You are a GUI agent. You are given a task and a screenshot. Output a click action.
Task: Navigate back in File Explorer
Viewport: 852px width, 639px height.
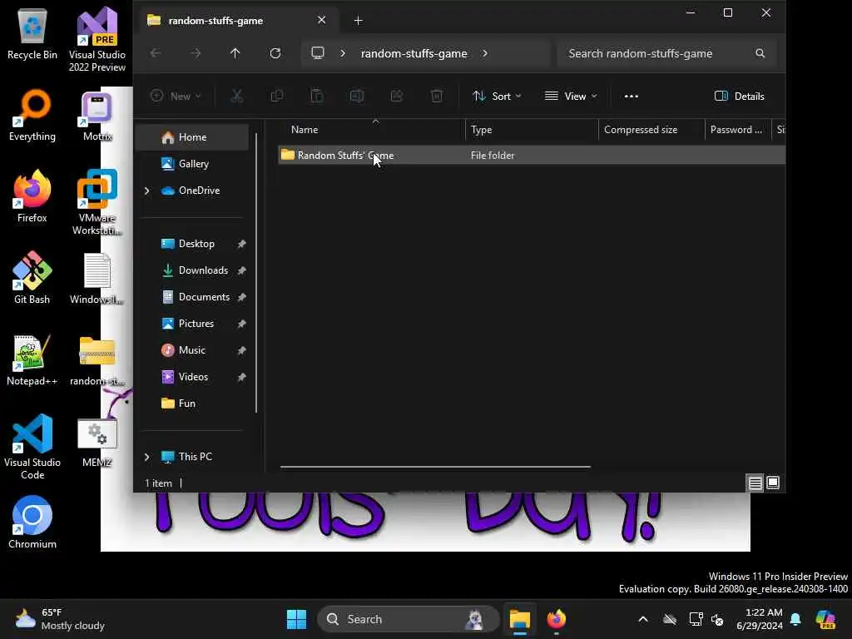point(156,53)
